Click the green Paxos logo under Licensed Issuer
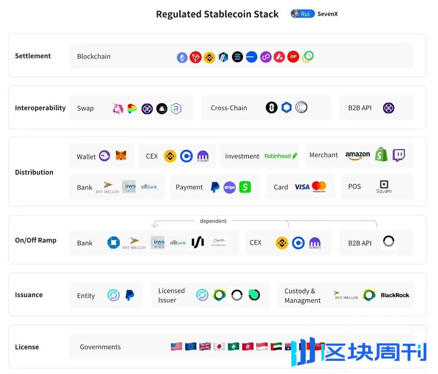438x374 pixels. [x=220, y=295]
